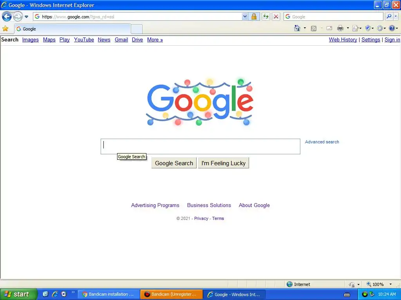Open the Settings link on Google page
Image resolution: width=401 pixels, height=300 pixels.
(371, 40)
